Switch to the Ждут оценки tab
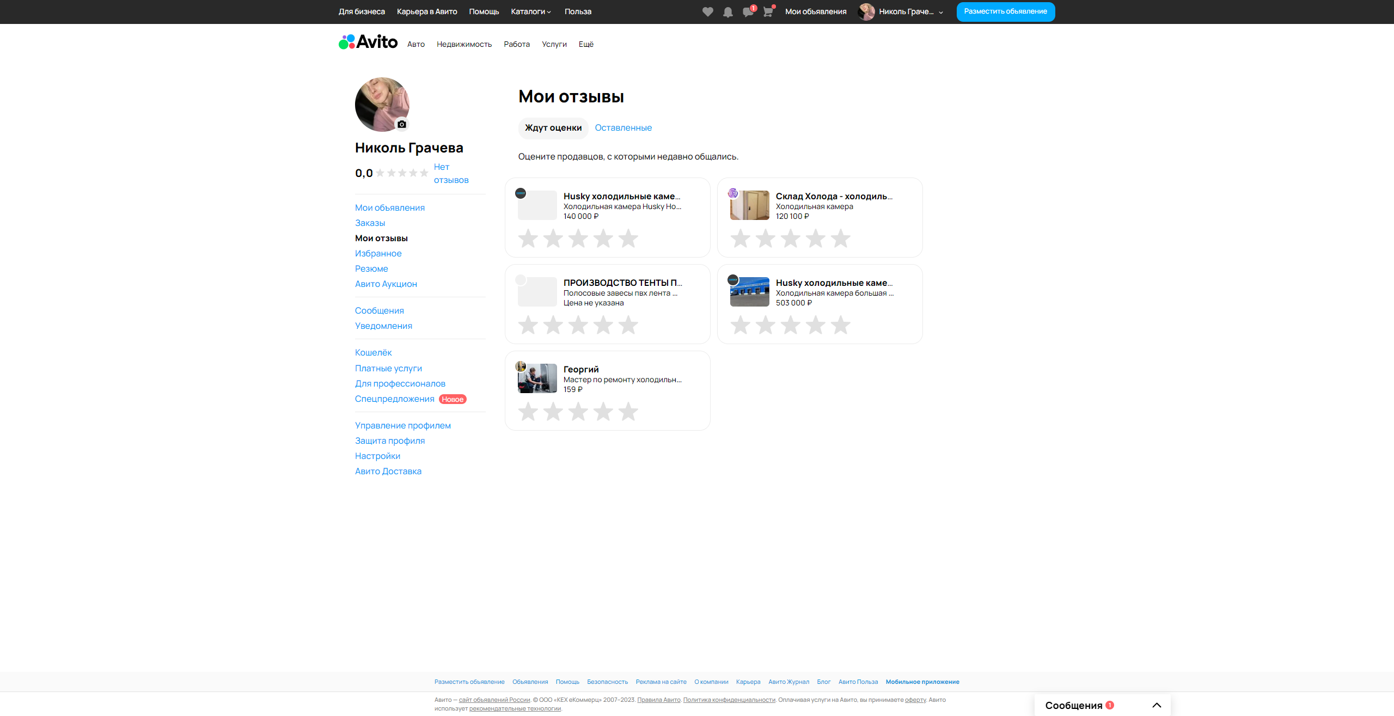 [x=553, y=128]
